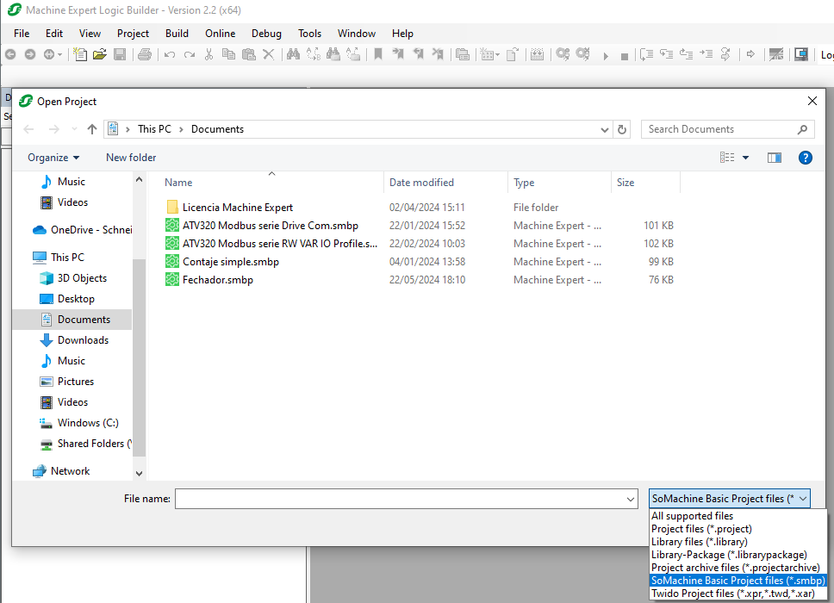This screenshot has width=834, height=603.
Task: Click the Navigate Forward toolbar arrow icon
Action: (x=30, y=54)
